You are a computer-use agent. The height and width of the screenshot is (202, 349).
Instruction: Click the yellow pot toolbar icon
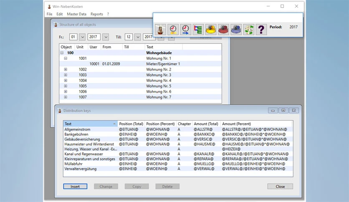(x=211, y=29)
